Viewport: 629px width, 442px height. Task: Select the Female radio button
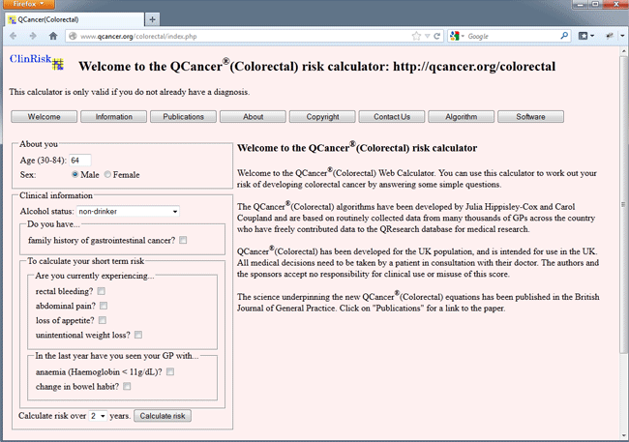(x=107, y=174)
